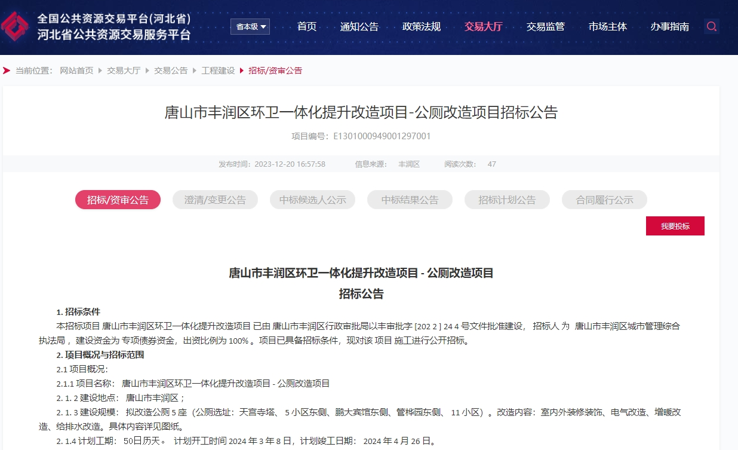Click 交易大厅 in the breadcrumb
The image size is (738, 450).
tap(124, 71)
